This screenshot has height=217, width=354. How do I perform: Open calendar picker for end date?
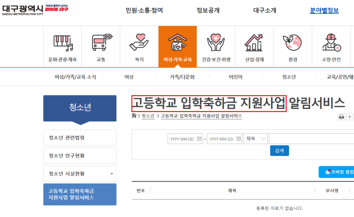pyautogui.click(x=238, y=139)
